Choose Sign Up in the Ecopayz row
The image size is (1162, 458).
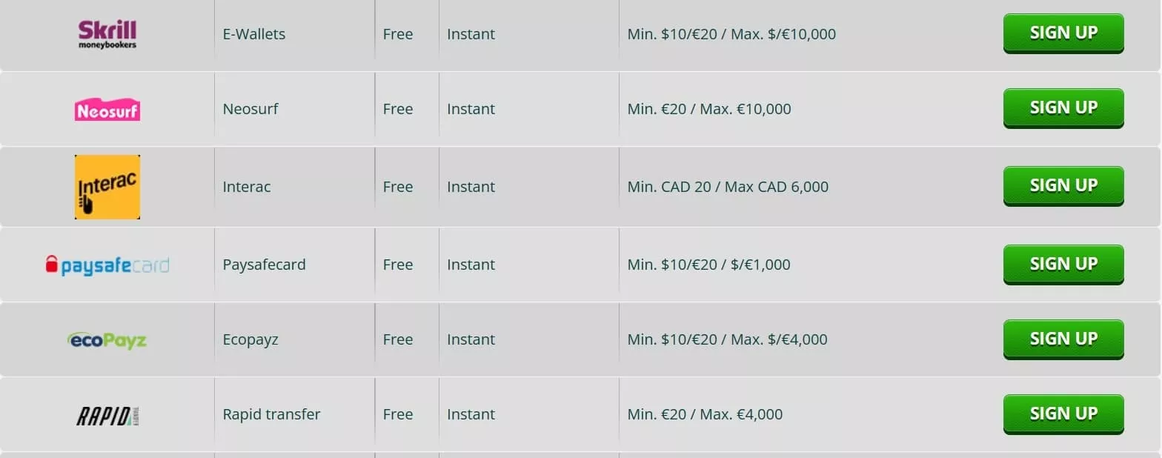1063,339
